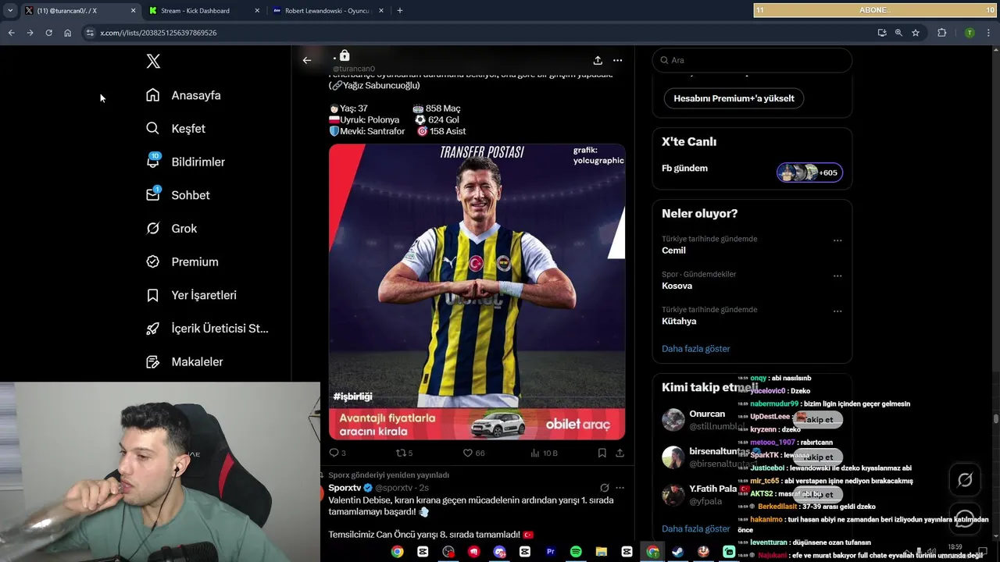Open Spotify from taskbar
Image resolution: width=1000 pixels, height=562 pixels.
click(x=576, y=552)
